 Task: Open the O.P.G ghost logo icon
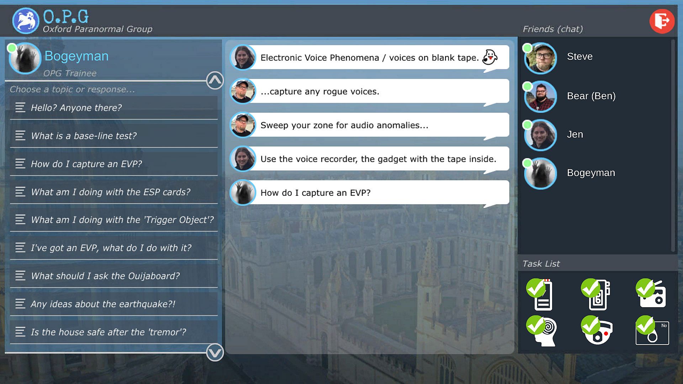[x=25, y=21]
